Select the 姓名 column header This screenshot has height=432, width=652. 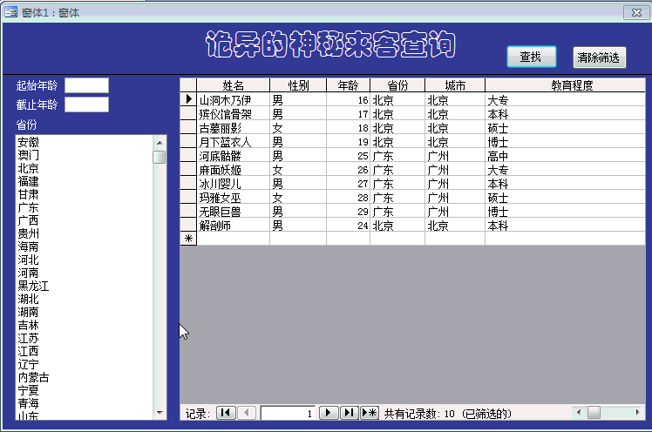[x=234, y=85]
